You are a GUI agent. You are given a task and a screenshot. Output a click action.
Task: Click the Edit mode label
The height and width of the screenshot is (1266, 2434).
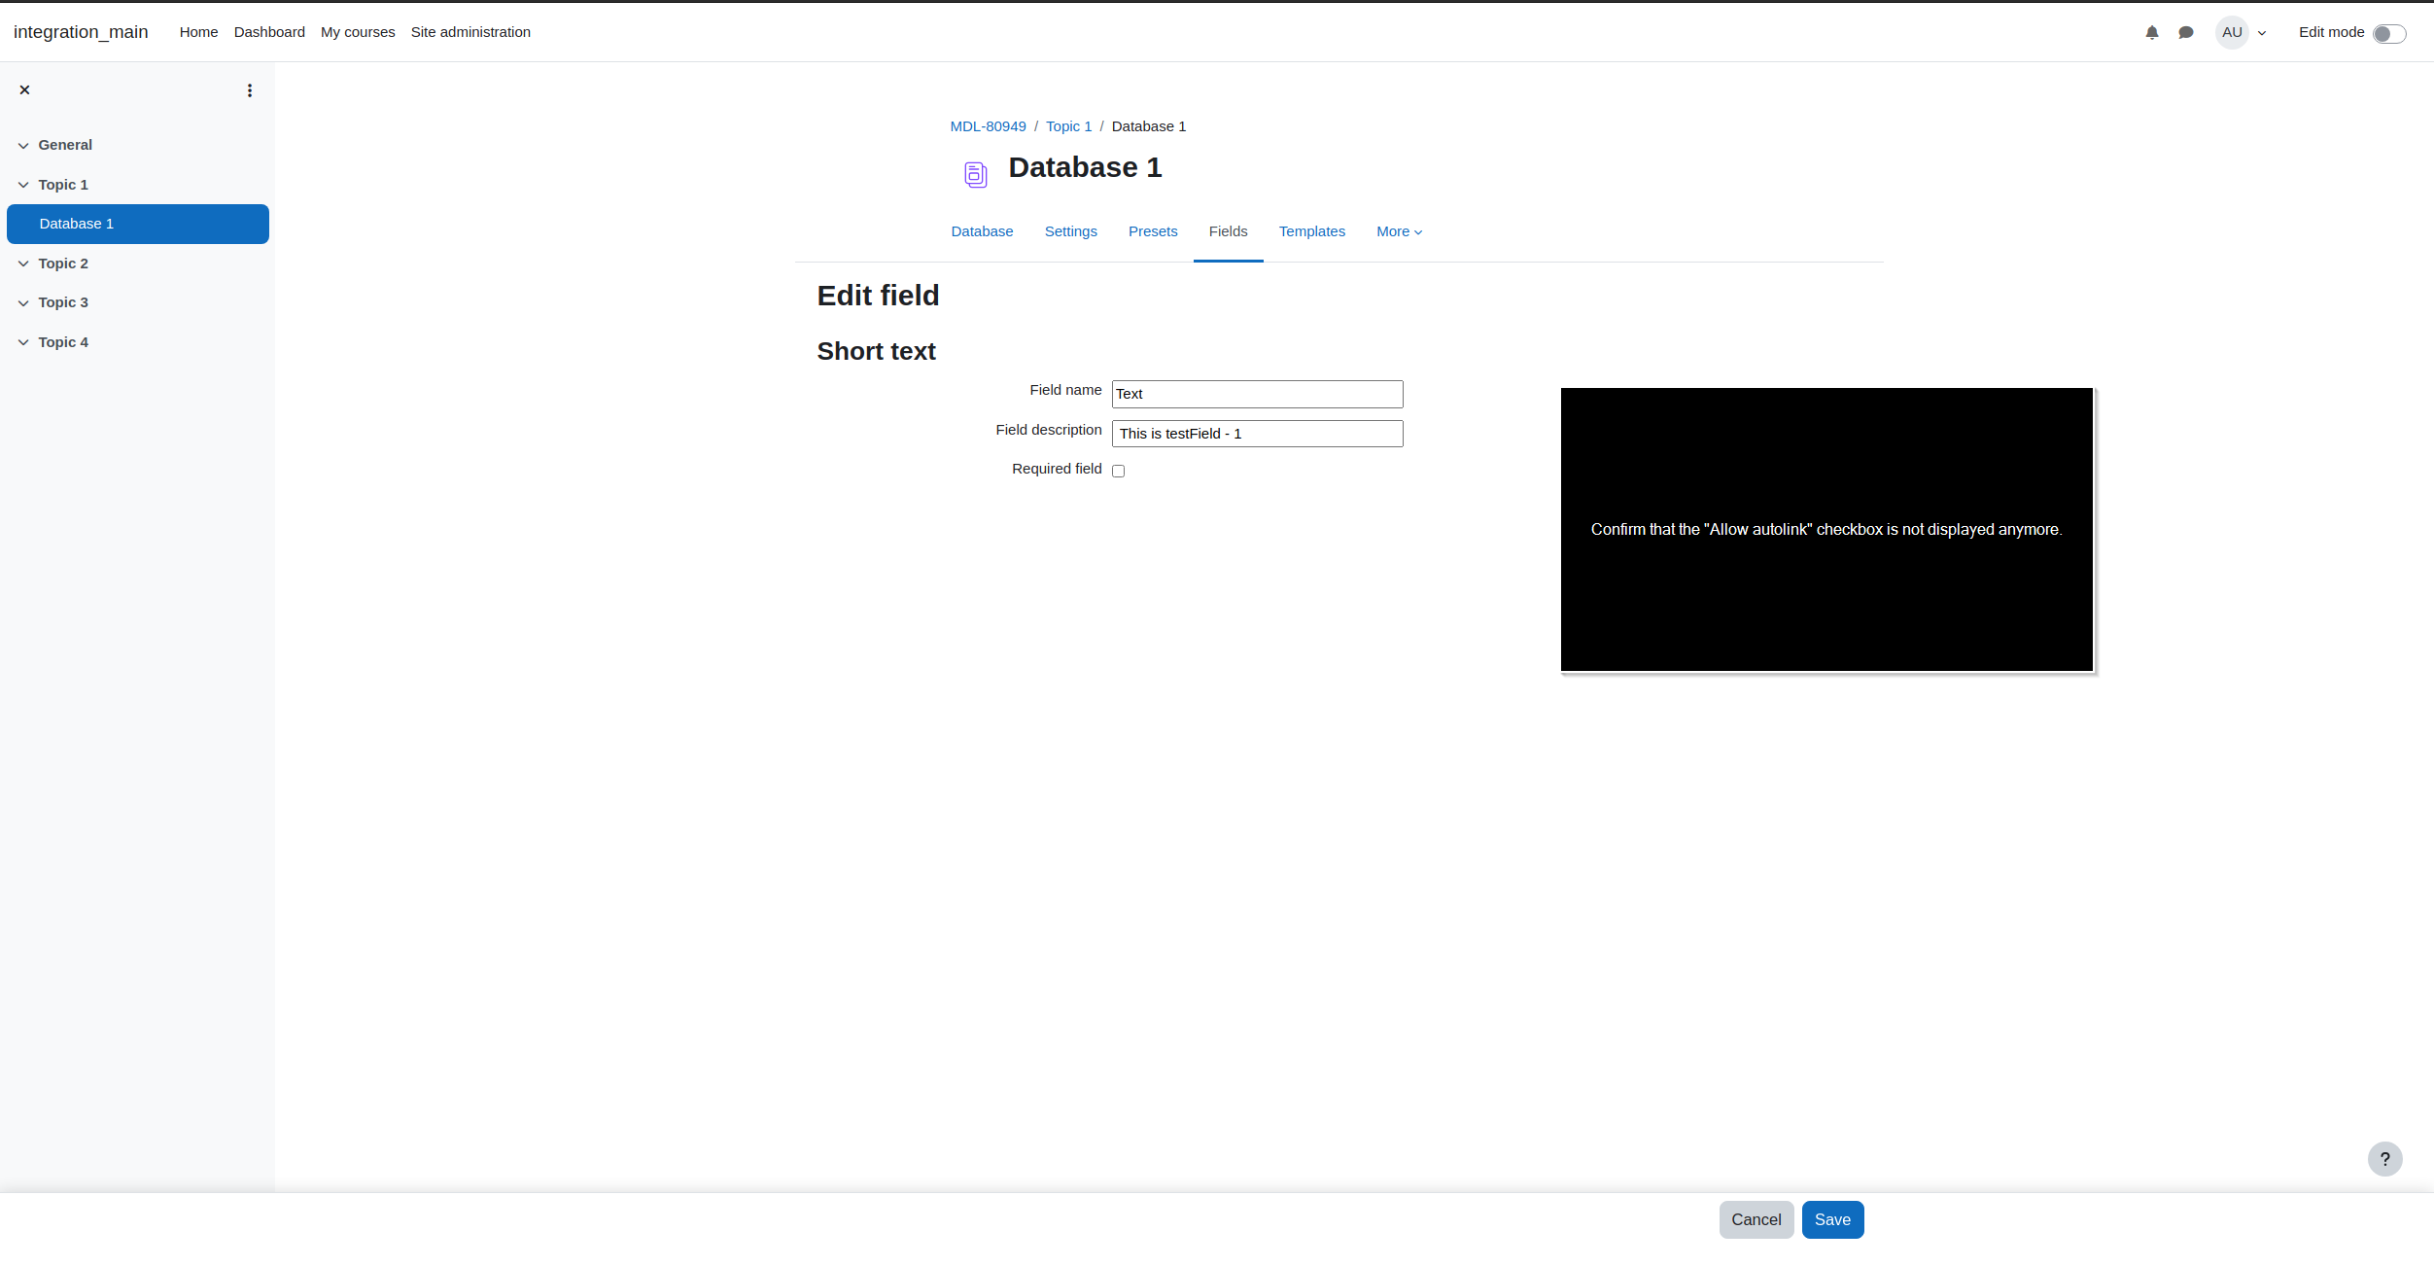(x=2331, y=32)
